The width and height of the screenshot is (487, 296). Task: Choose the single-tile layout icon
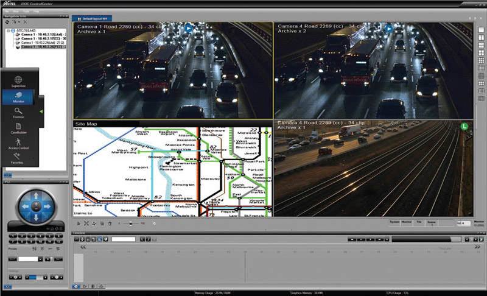tap(481, 30)
